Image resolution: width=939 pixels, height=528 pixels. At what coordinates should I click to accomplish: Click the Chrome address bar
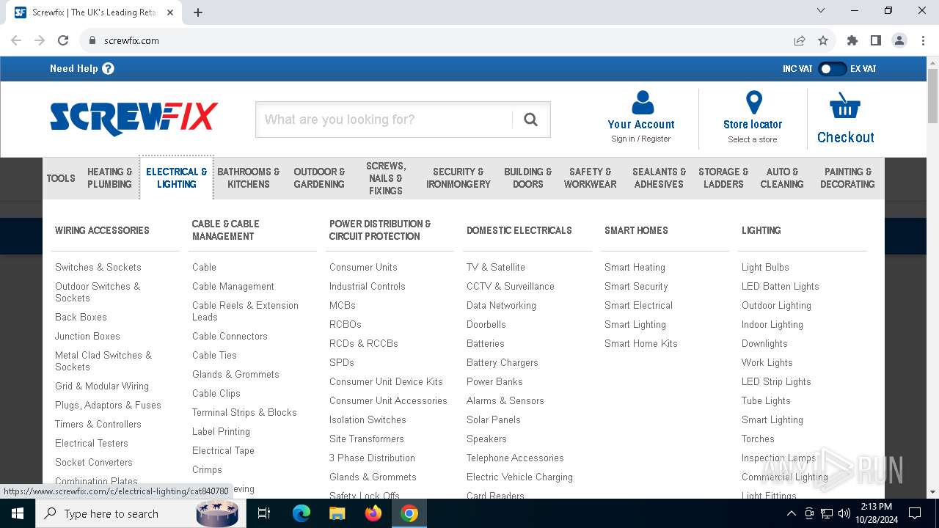tap(440, 40)
